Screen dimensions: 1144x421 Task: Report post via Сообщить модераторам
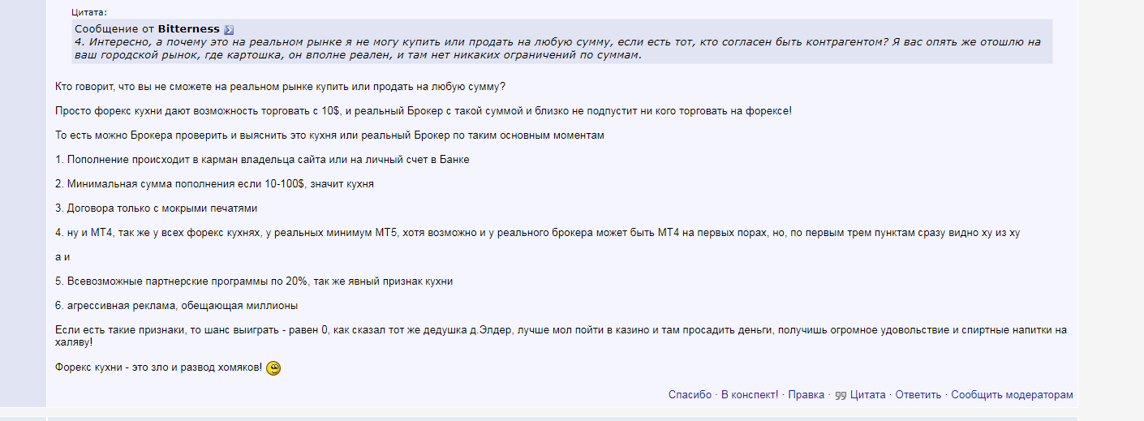(1012, 395)
